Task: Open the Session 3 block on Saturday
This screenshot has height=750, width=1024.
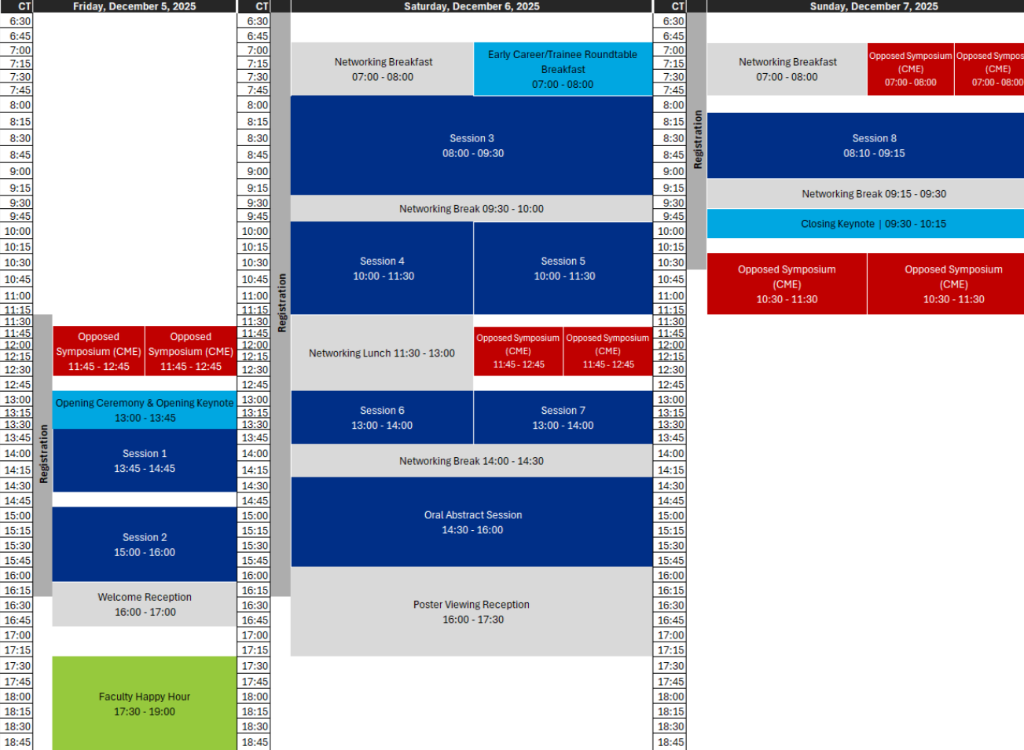Action: [472, 145]
